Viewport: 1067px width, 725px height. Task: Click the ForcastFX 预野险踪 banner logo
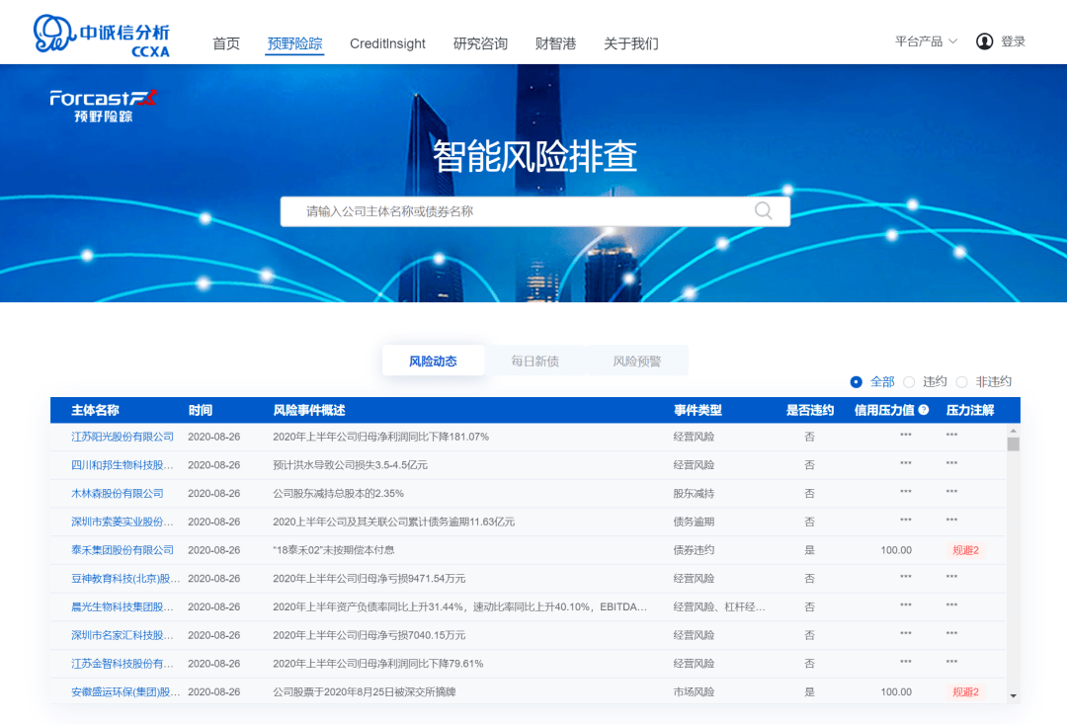[x=103, y=106]
